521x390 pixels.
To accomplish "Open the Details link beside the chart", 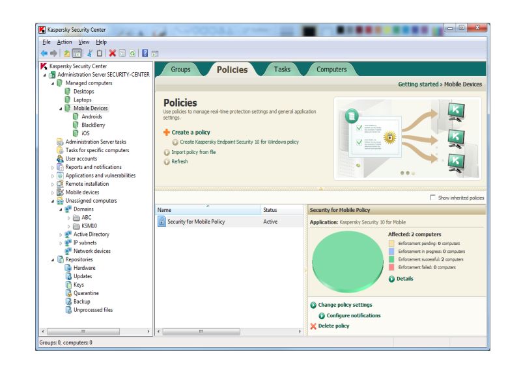I will click(x=404, y=279).
